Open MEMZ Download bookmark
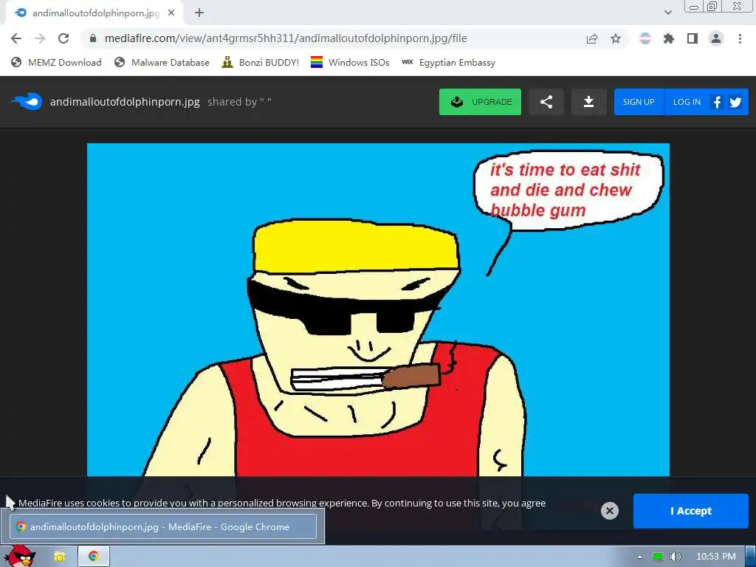This screenshot has height=567, width=756. point(56,63)
